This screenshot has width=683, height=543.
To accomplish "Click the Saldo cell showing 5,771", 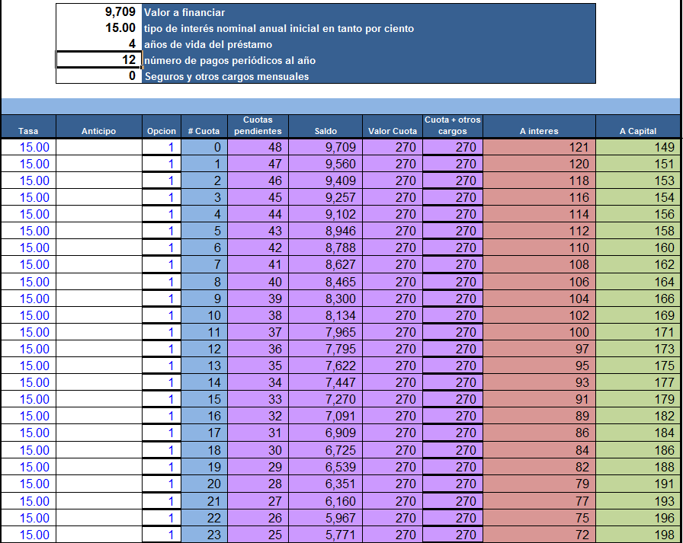I will 325,535.
